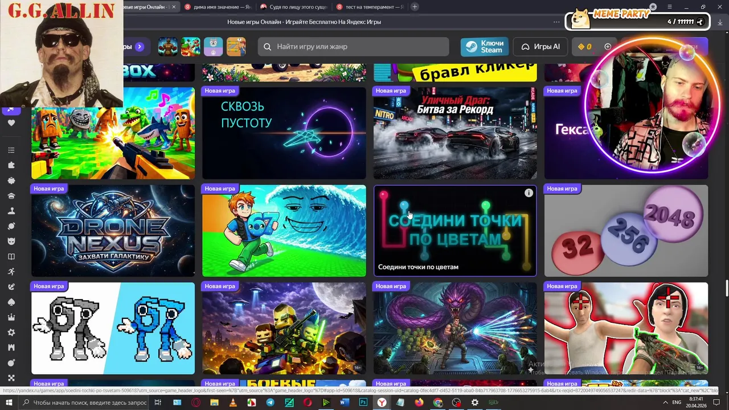This screenshot has height=410, width=729.
Task: Open Chrome from taskbar
Action: 437,403
